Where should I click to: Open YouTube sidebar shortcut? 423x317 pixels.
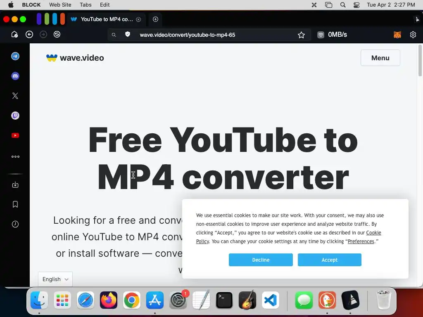15,135
